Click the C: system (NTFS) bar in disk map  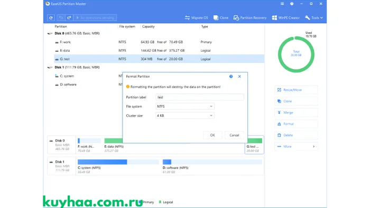pyautogui.click(x=118, y=162)
